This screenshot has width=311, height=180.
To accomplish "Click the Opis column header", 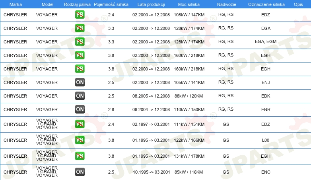I will [x=298, y=4].
